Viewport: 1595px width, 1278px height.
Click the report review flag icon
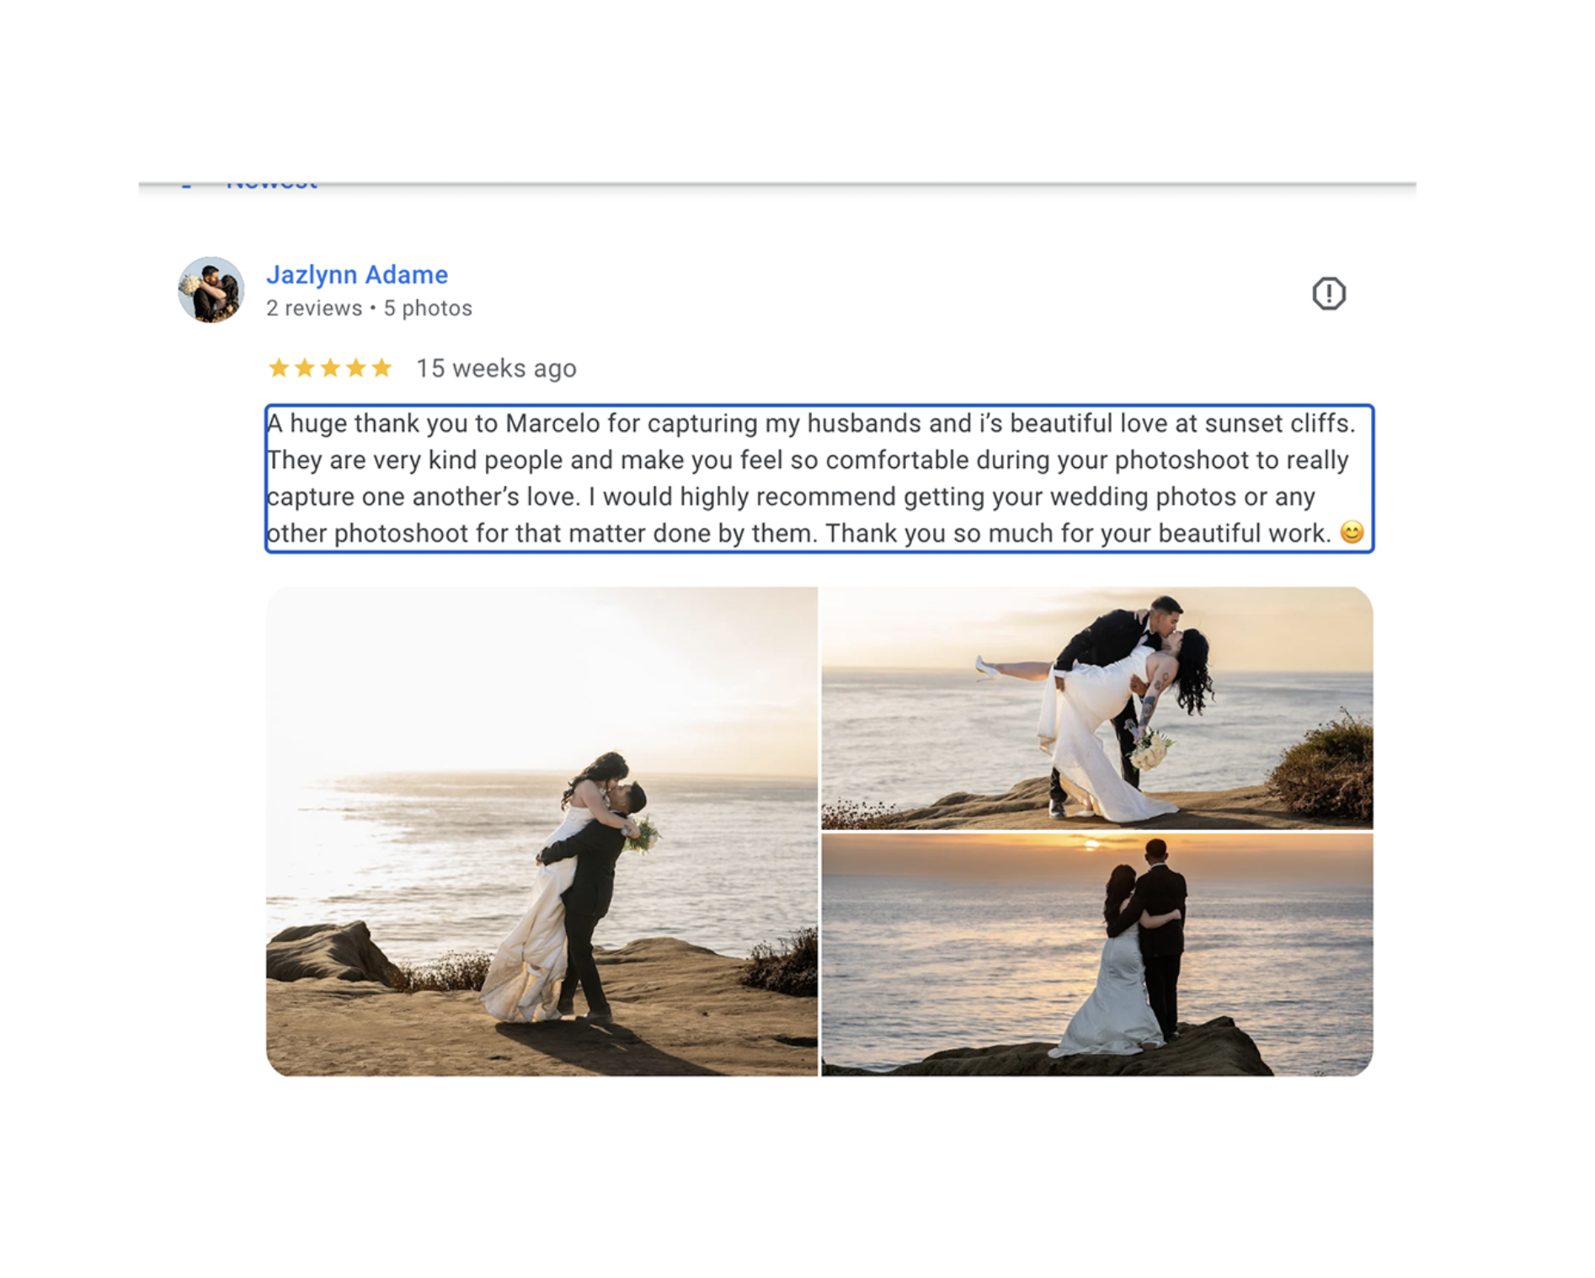(x=1328, y=293)
